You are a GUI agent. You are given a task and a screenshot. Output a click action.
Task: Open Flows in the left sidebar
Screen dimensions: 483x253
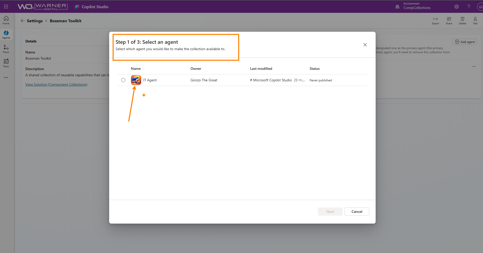tap(6, 49)
